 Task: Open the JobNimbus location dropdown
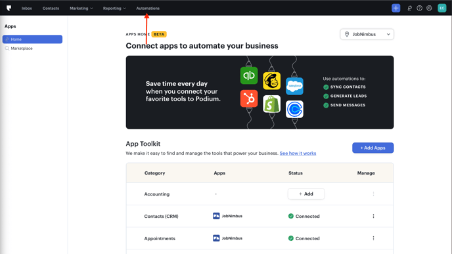(367, 34)
